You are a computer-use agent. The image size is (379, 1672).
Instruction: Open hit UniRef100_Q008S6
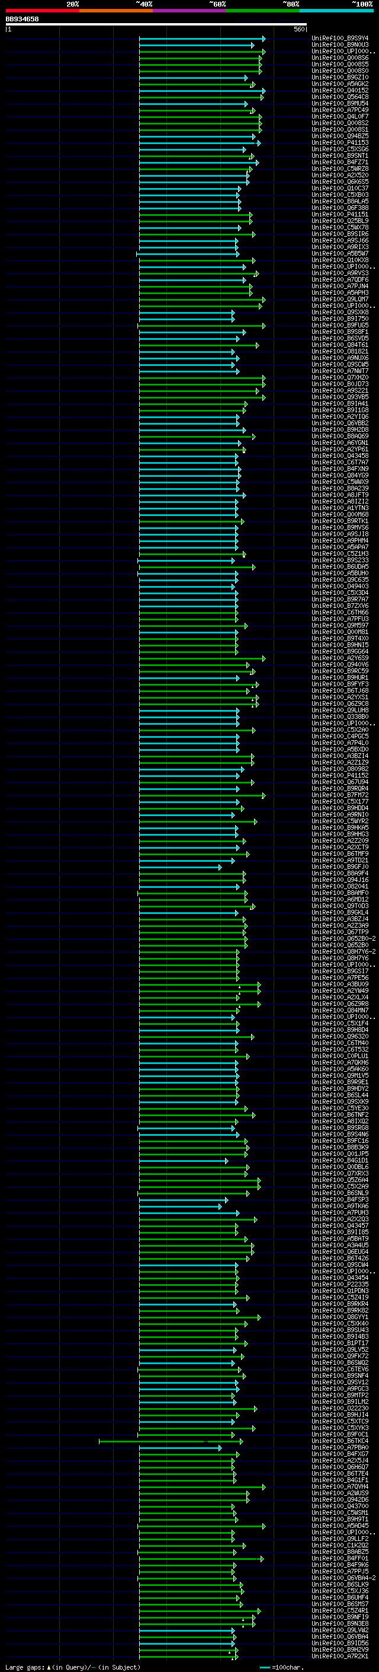point(340,58)
